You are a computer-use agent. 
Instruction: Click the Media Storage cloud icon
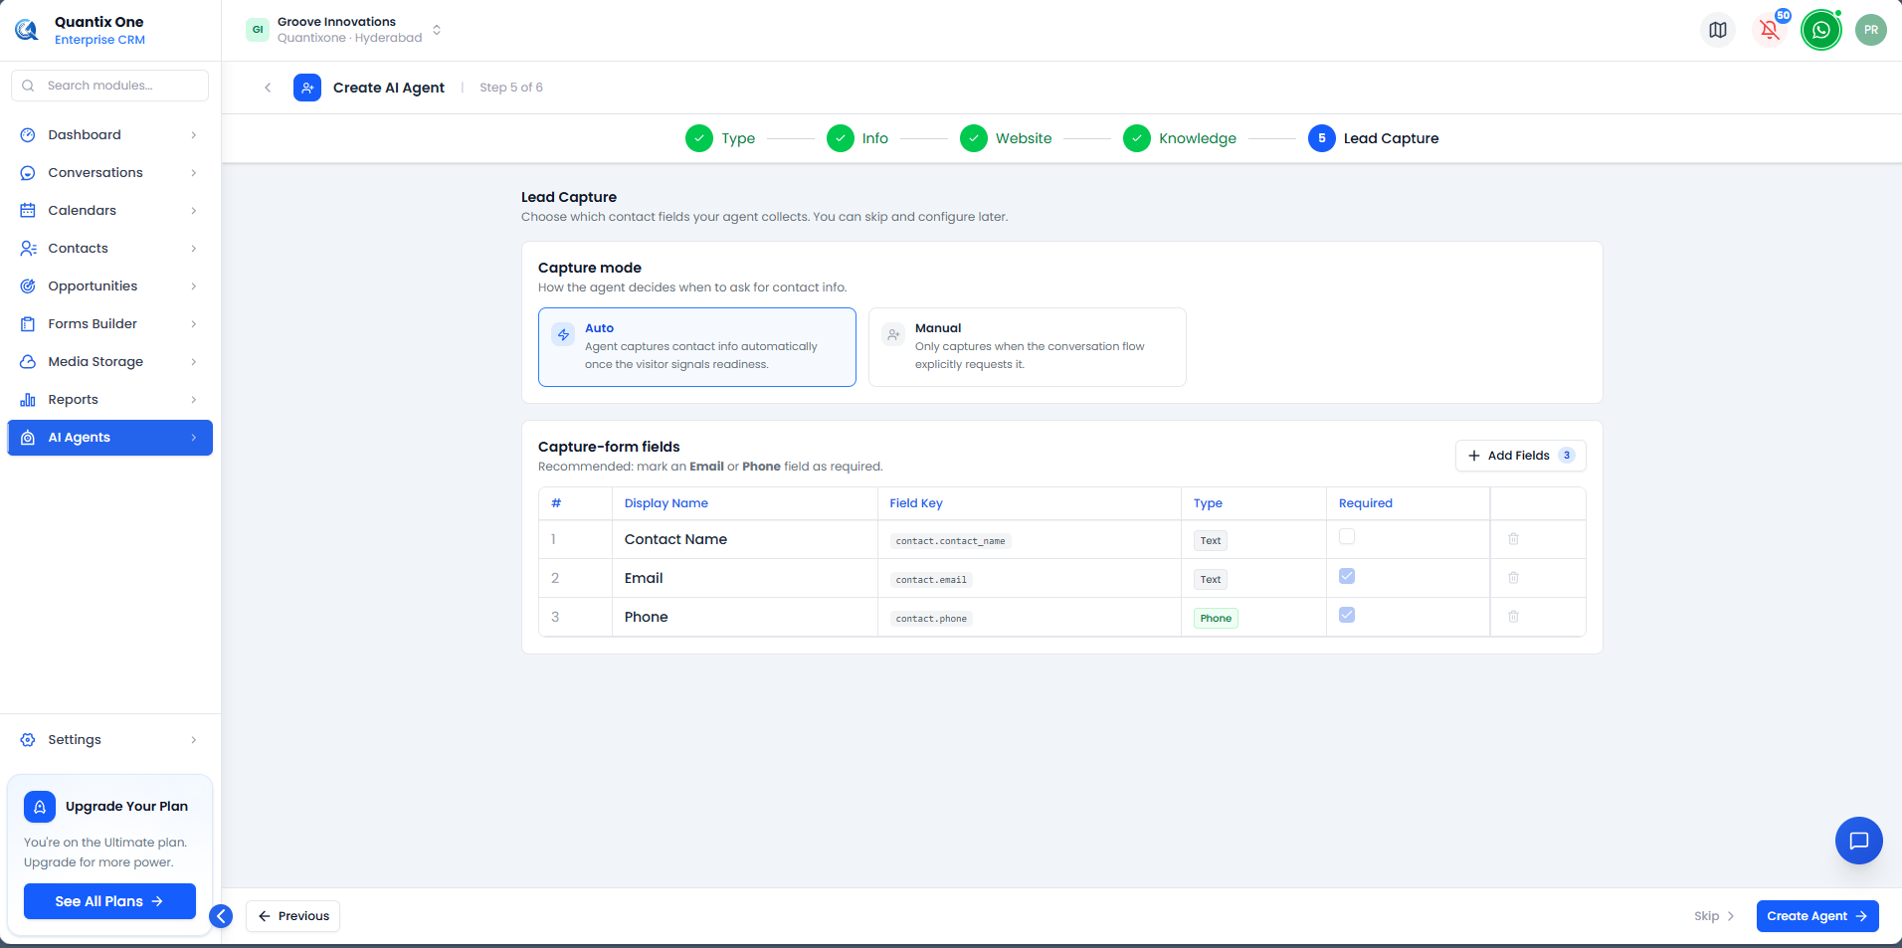coord(28,362)
